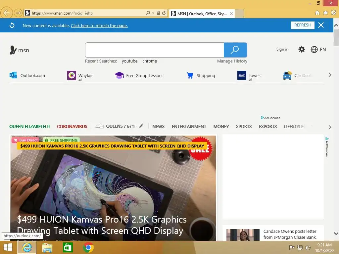Expand navigation categories with right chevron
Screen dimensions: 339x254
click(x=330, y=127)
